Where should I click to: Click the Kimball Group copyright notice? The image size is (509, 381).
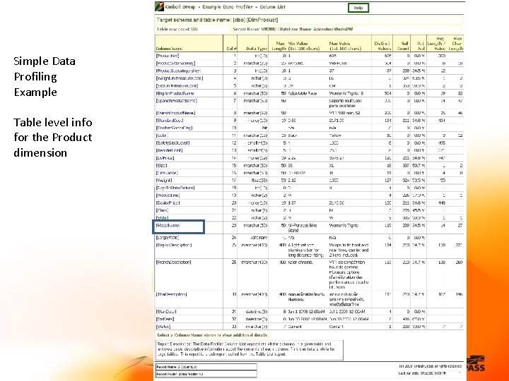[x=430, y=366]
